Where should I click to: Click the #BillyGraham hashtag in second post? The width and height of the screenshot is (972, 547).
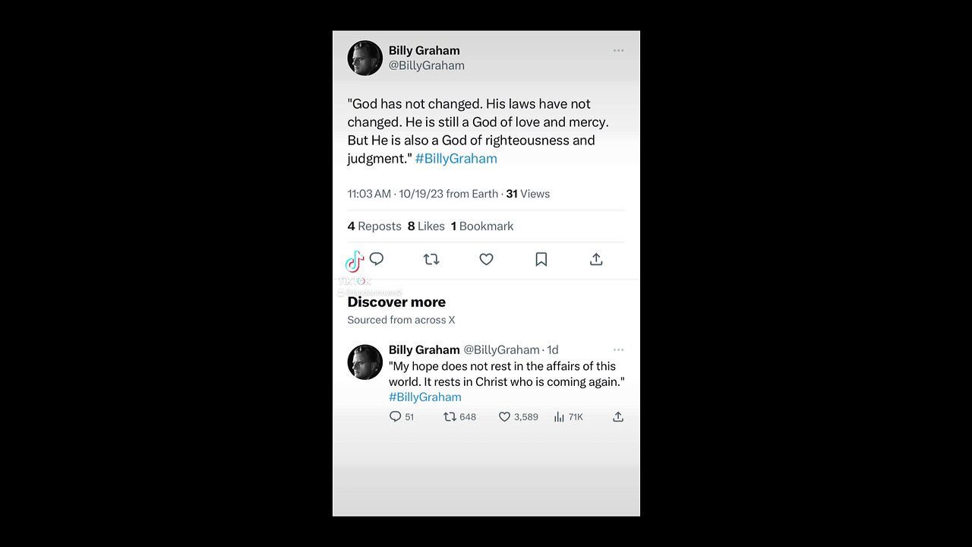[424, 397]
